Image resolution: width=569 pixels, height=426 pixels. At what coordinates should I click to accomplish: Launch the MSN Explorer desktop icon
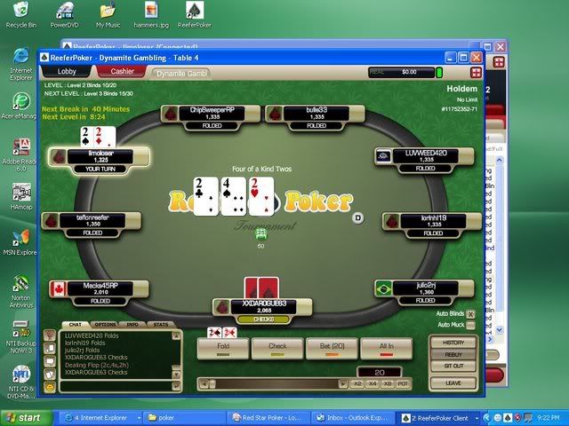(20, 242)
